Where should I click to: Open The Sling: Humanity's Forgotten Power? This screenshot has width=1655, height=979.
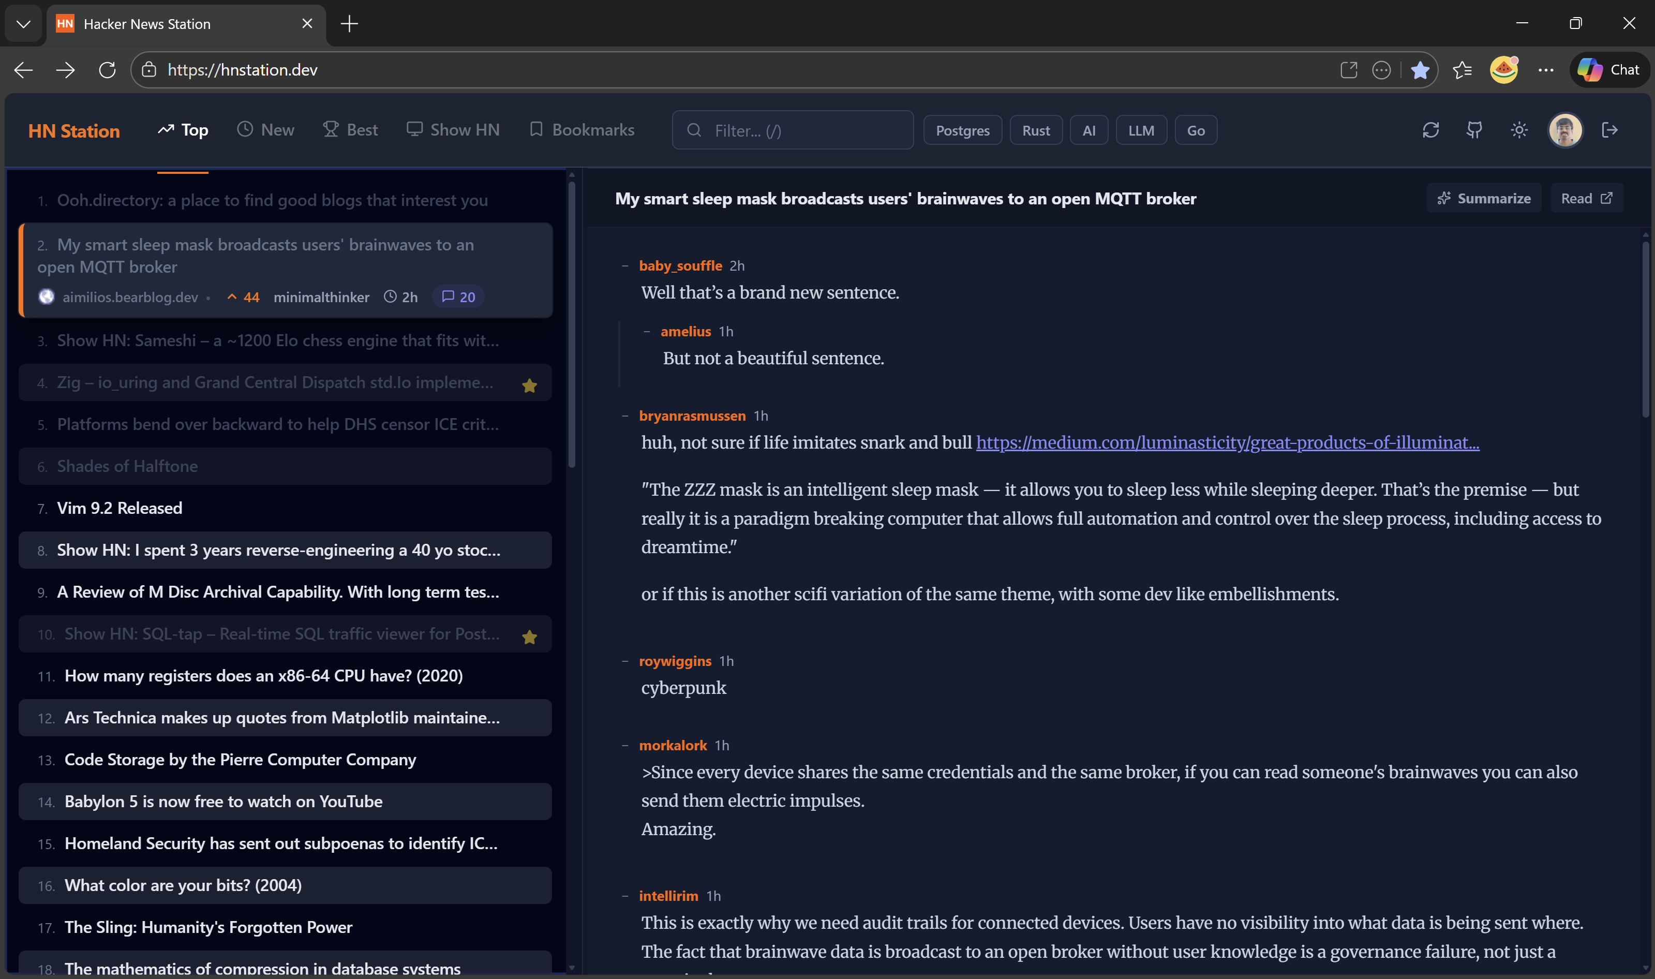(x=285, y=928)
